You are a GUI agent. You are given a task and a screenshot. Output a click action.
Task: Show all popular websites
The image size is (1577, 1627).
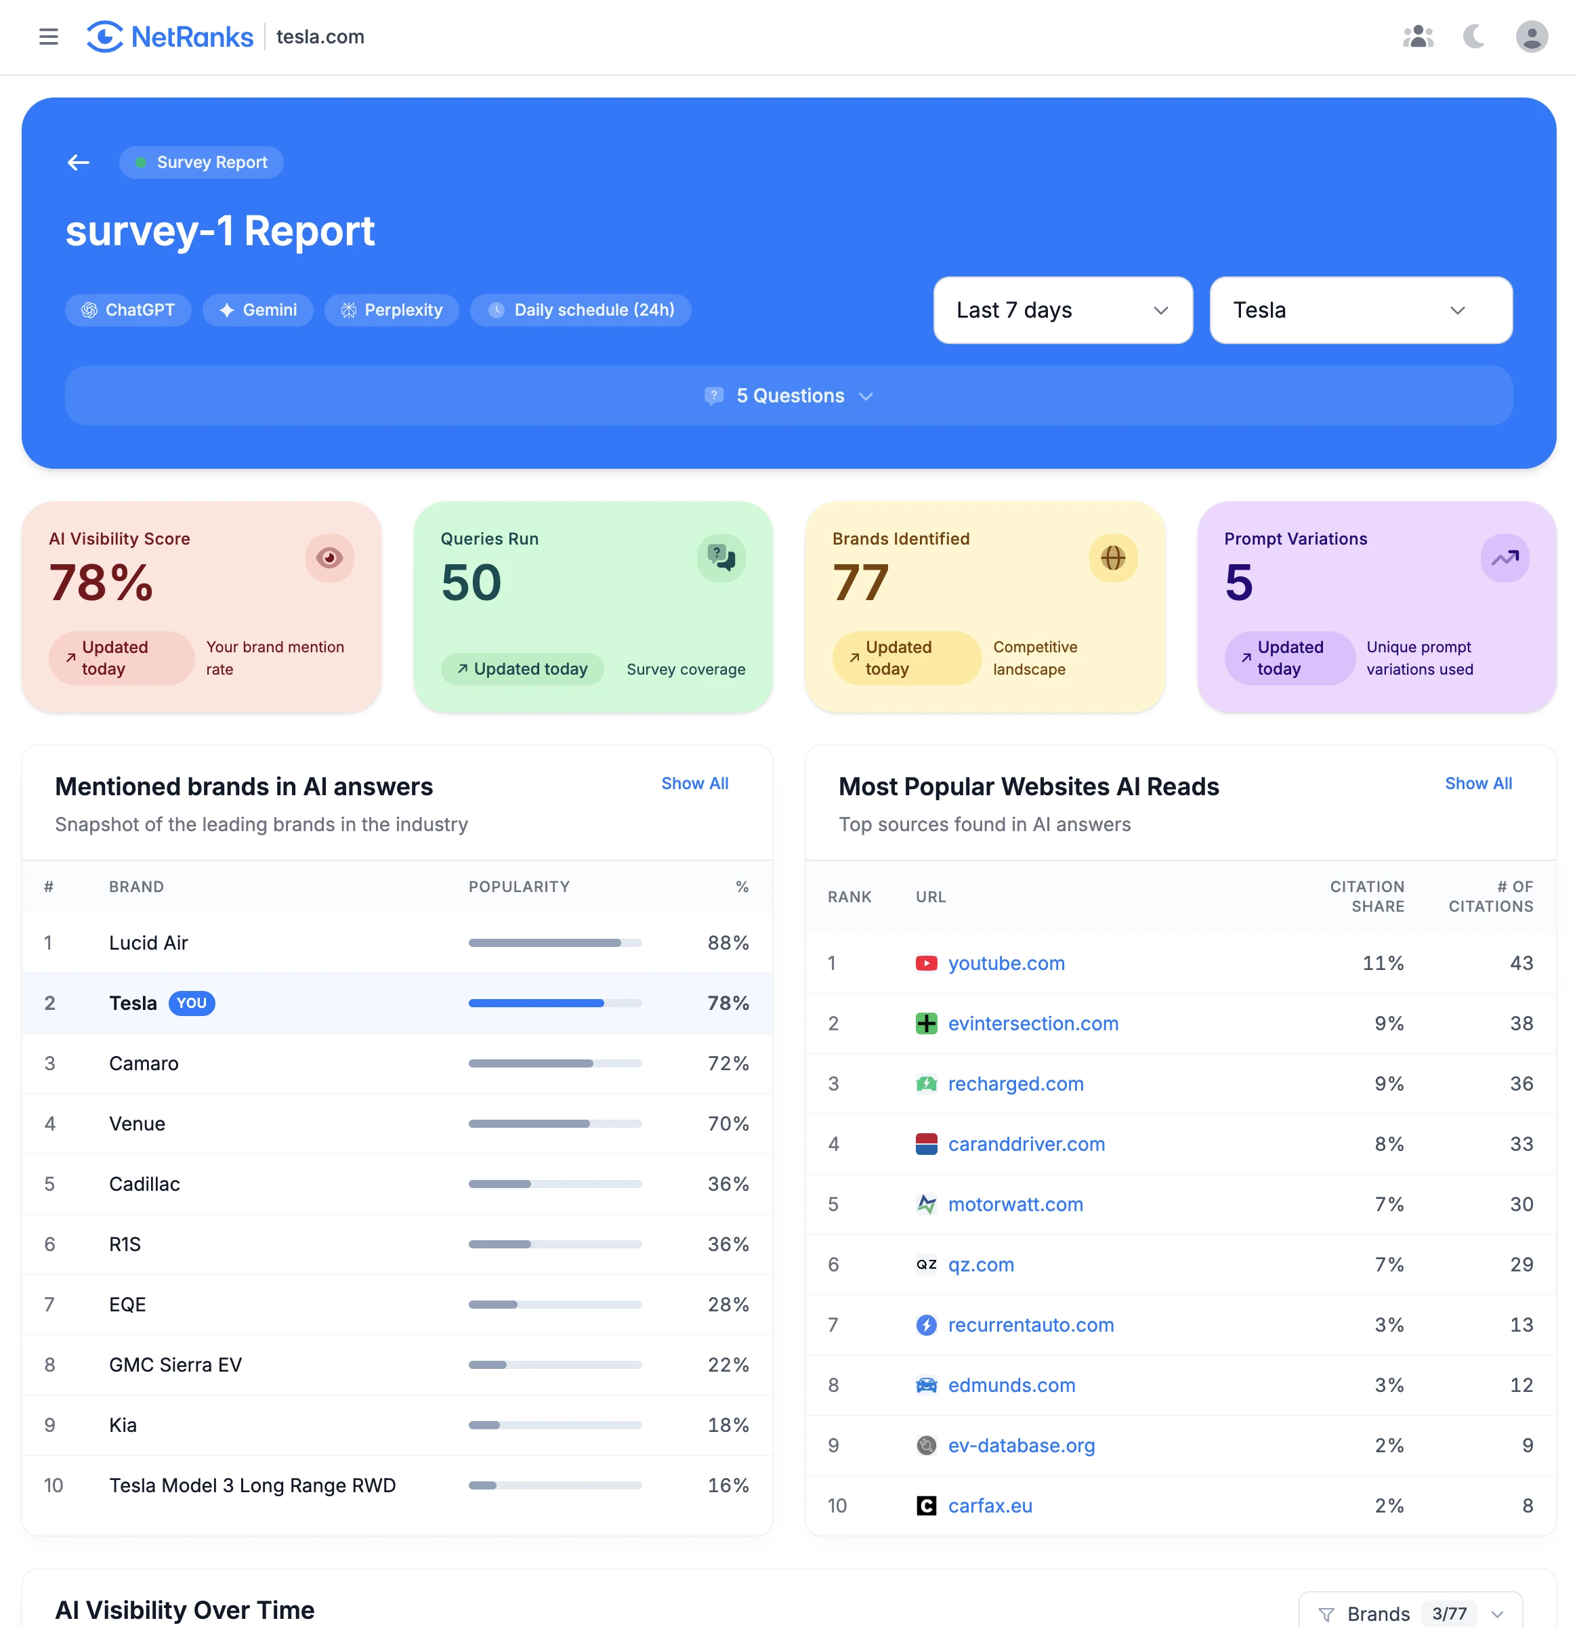[x=1478, y=784]
